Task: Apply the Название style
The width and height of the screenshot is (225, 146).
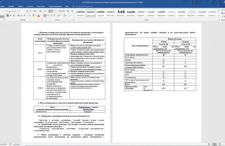Action: 81,13
